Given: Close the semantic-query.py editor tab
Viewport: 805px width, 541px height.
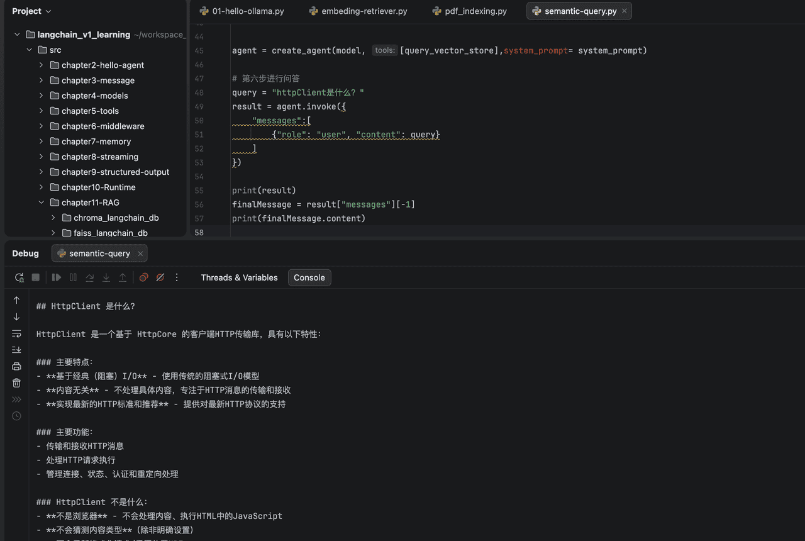Looking at the screenshot, I should [624, 11].
